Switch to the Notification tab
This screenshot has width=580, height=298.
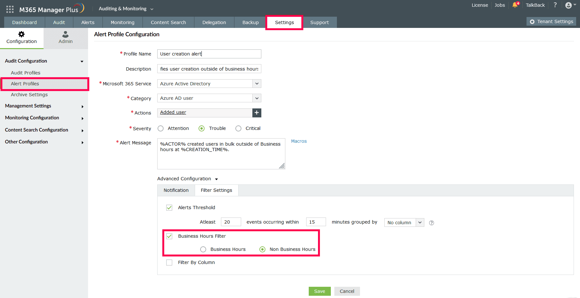(176, 190)
